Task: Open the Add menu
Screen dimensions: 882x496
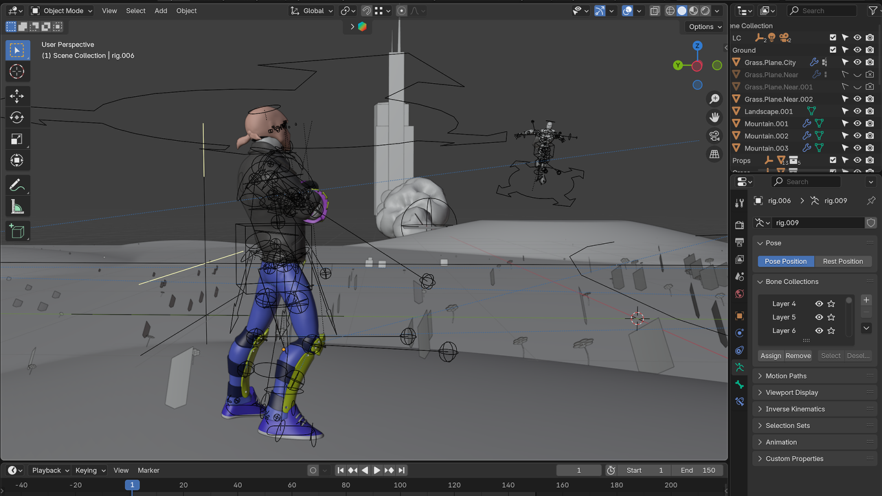Action: click(161, 10)
